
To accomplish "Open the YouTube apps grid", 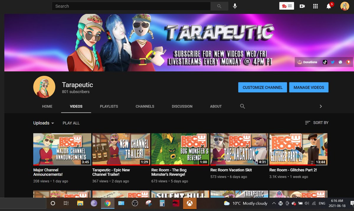I will click(x=315, y=6).
